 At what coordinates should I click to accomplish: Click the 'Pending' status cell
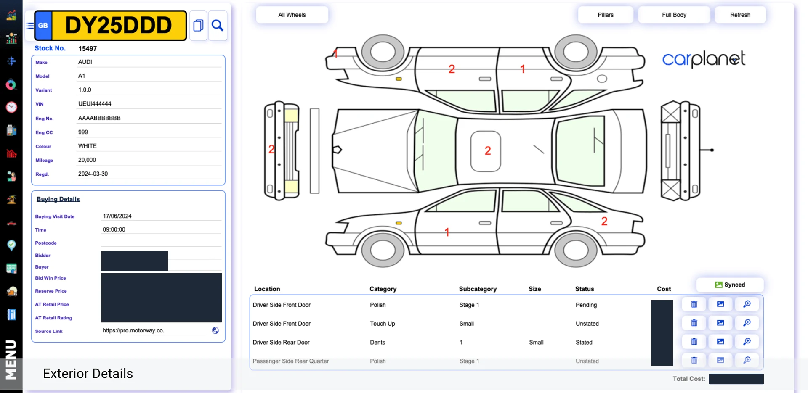pyautogui.click(x=586, y=305)
